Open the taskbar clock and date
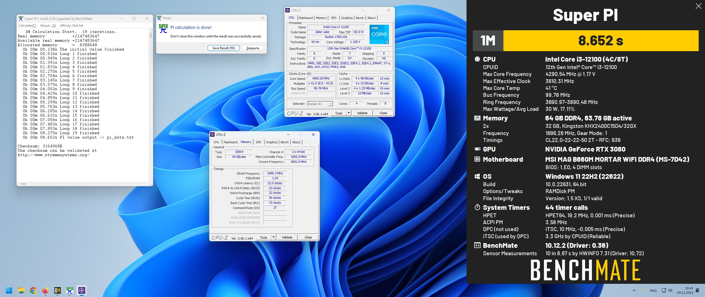 [685, 290]
